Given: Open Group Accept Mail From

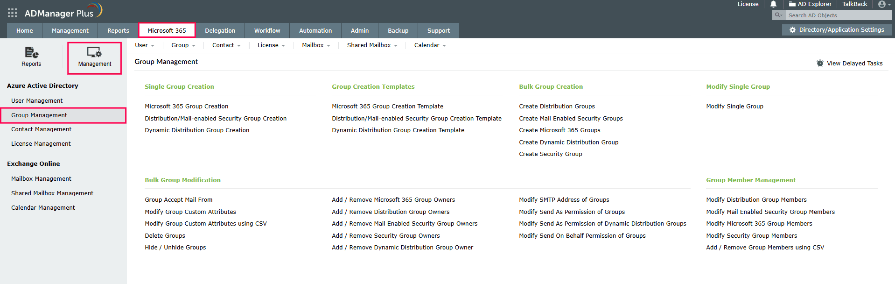Looking at the screenshot, I should [179, 200].
